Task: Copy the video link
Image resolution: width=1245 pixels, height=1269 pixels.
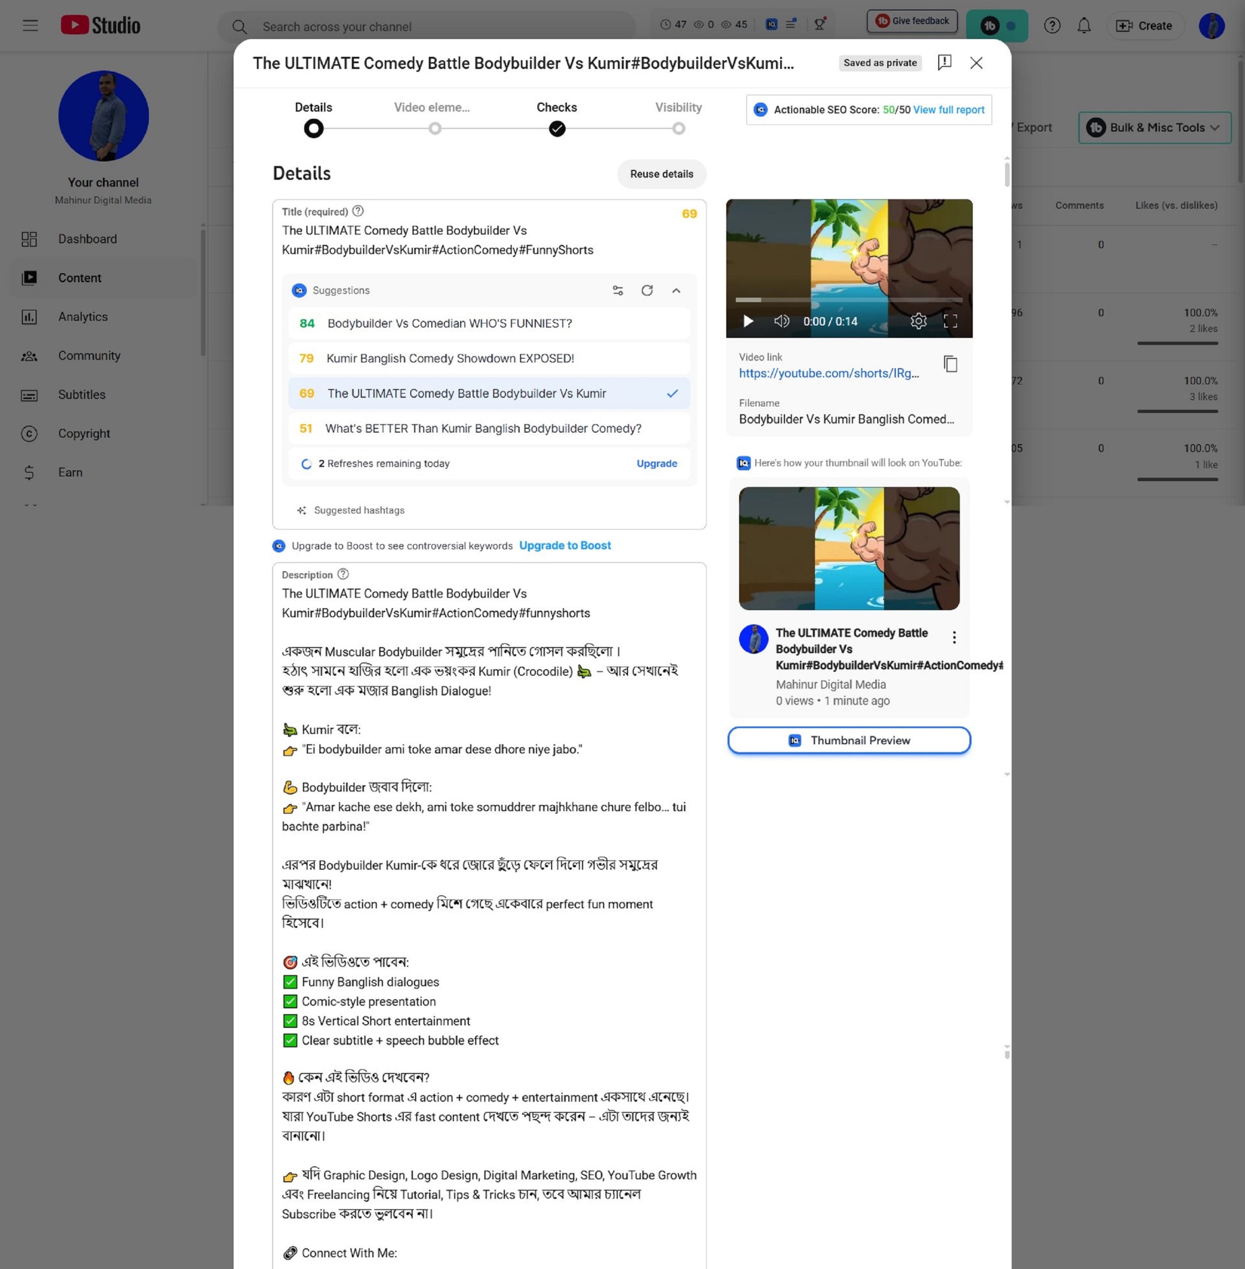Action: [950, 364]
